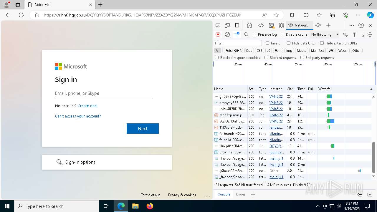
Task: Open File Explorer from taskbar
Action: (135, 206)
